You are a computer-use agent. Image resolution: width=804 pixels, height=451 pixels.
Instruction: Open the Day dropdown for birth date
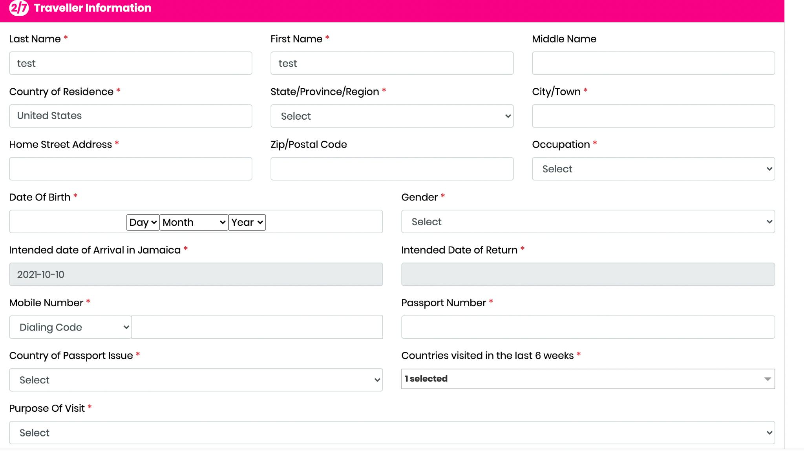pos(143,222)
